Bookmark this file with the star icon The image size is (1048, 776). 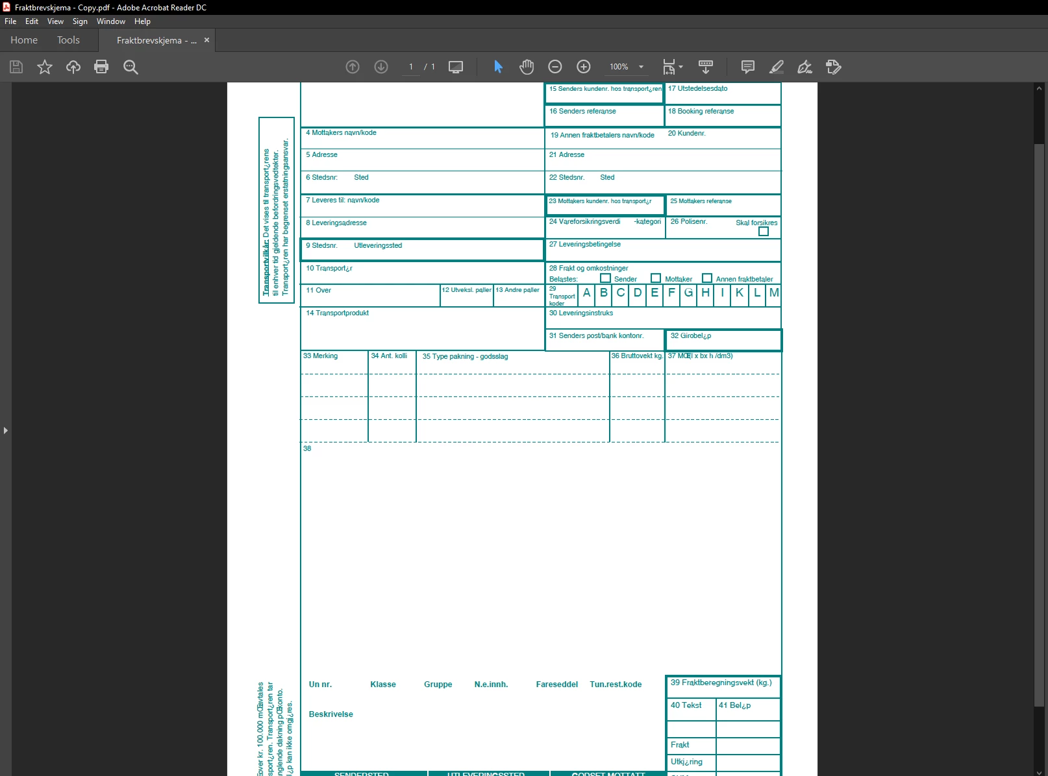(x=45, y=67)
